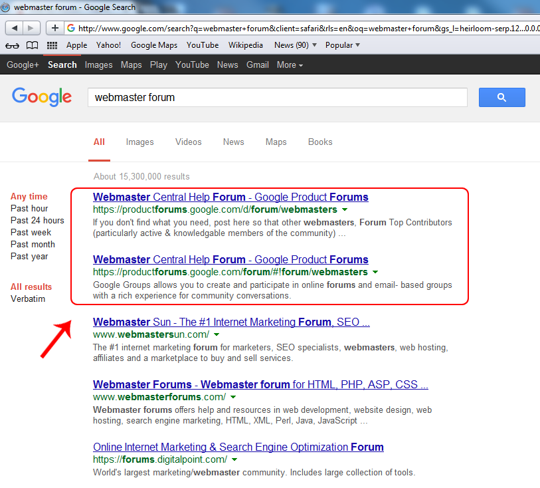Image resolution: width=540 pixels, height=488 pixels.
Task: Open Webmaster Forums HTML, PHP, ASP result
Action: [260, 384]
